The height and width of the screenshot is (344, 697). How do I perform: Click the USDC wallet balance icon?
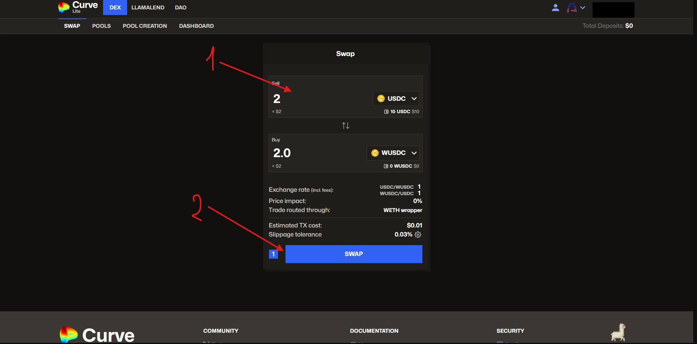tap(386, 112)
